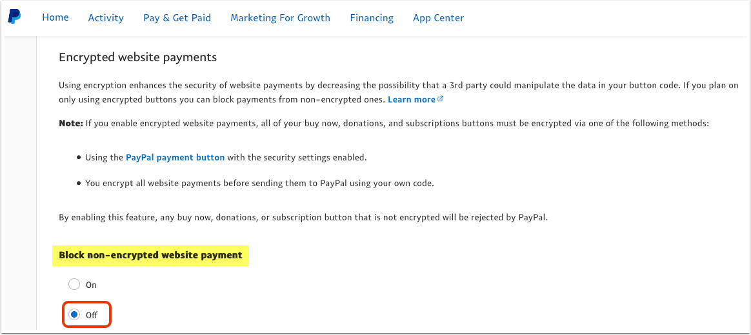Image resolution: width=751 pixels, height=335 pixels.
Task: Click the highlighted Block non-encrypted website payment label
Action: click(150, 256)
